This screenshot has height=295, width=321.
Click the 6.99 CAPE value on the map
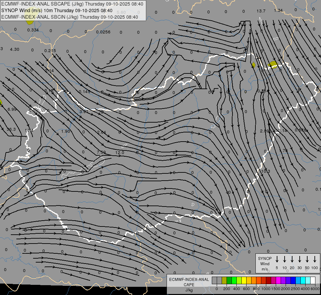tap(12, 109)
